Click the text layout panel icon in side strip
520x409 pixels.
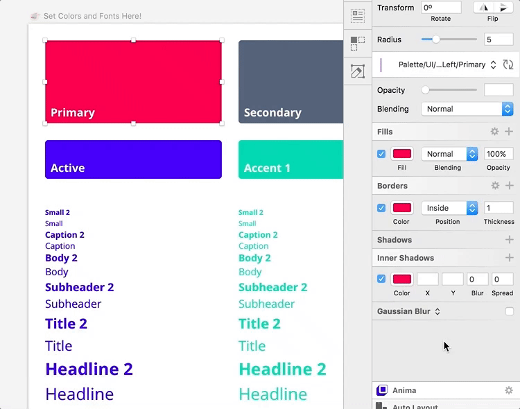[x=358, y=16]
